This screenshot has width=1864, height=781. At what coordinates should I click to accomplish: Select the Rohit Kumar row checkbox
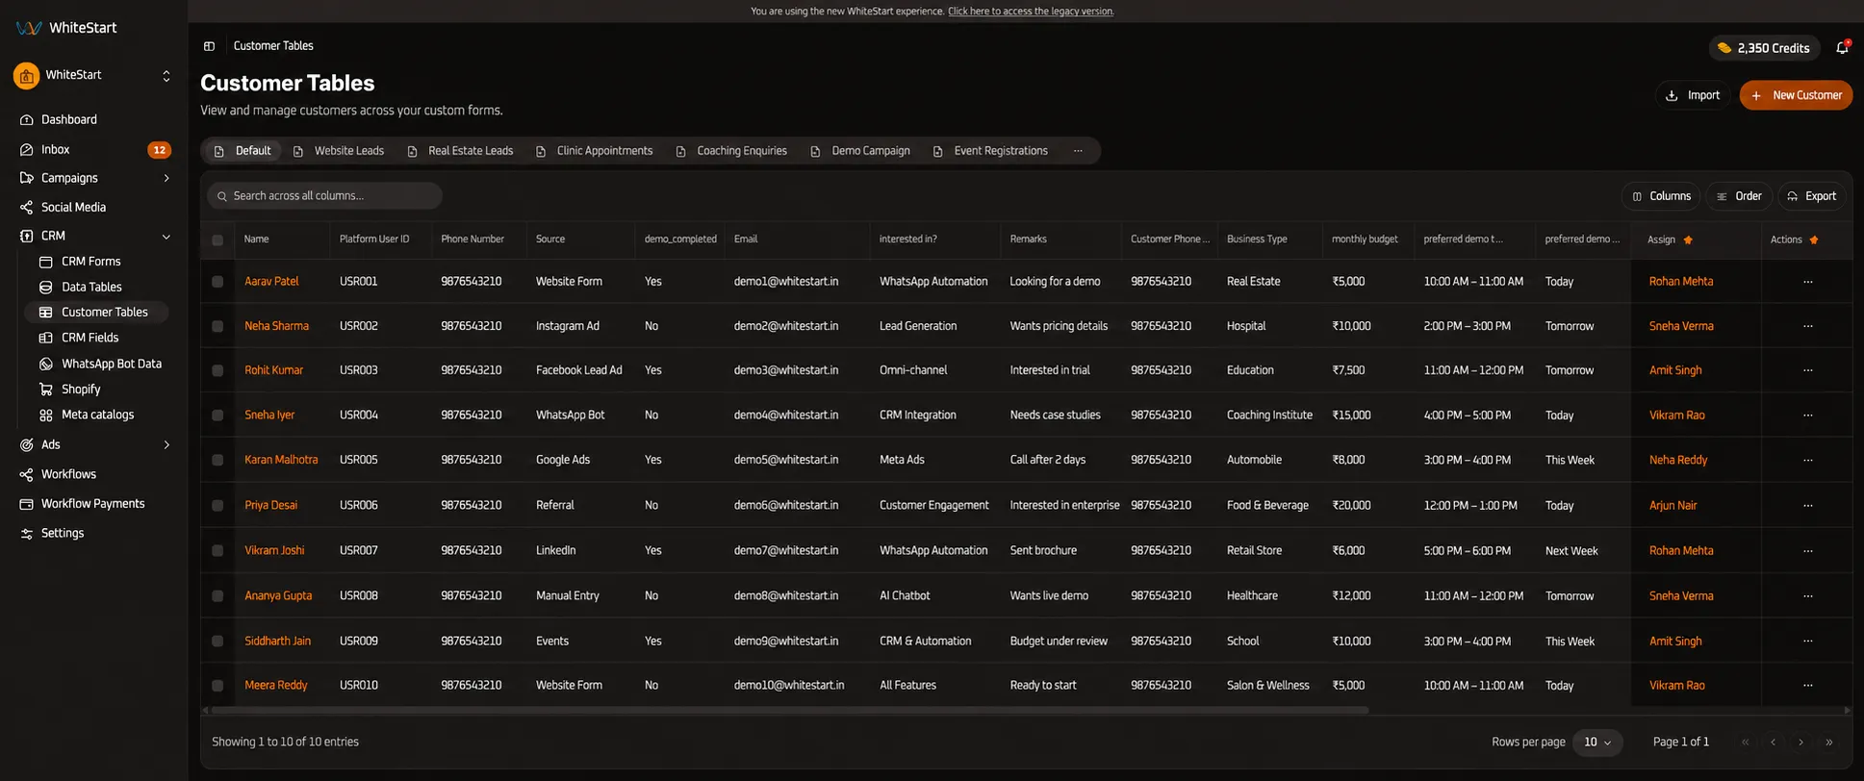(217, 370)
